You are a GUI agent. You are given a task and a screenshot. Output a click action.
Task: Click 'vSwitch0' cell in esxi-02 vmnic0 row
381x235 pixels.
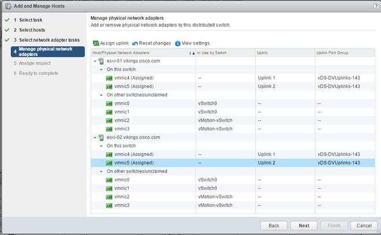coord(207,180)
